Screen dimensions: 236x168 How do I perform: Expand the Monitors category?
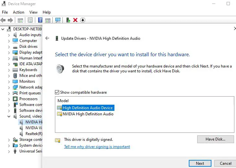point(9,82)
